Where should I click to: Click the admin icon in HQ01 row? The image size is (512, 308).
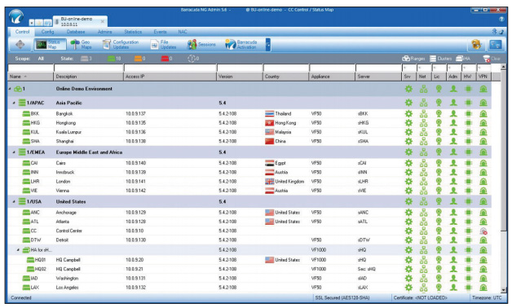pos(453,260)
